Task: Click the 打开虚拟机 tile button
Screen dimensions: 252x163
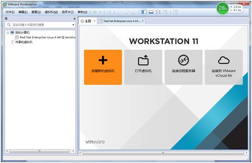Action: pyautogui.click(x=143, y=67)
